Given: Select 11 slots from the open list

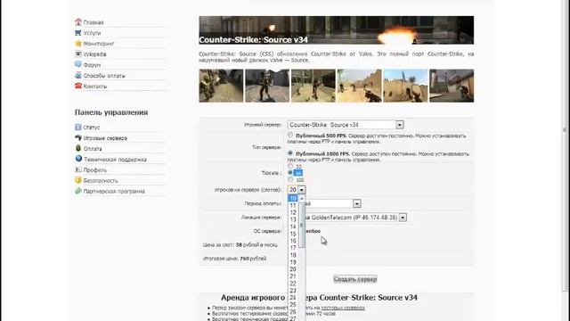Looking at the screenshot, I should [x=293, y=206].
